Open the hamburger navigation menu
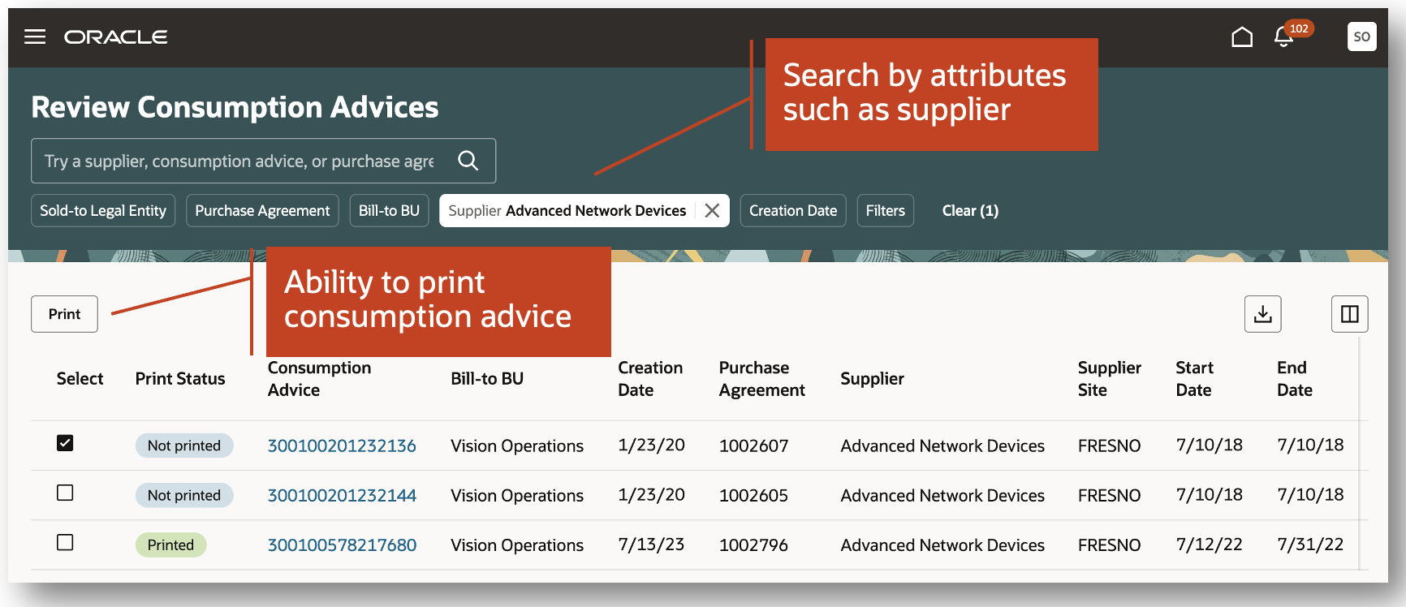The width and height of the screenshot is (1406, 607). [x=35, y=37]
